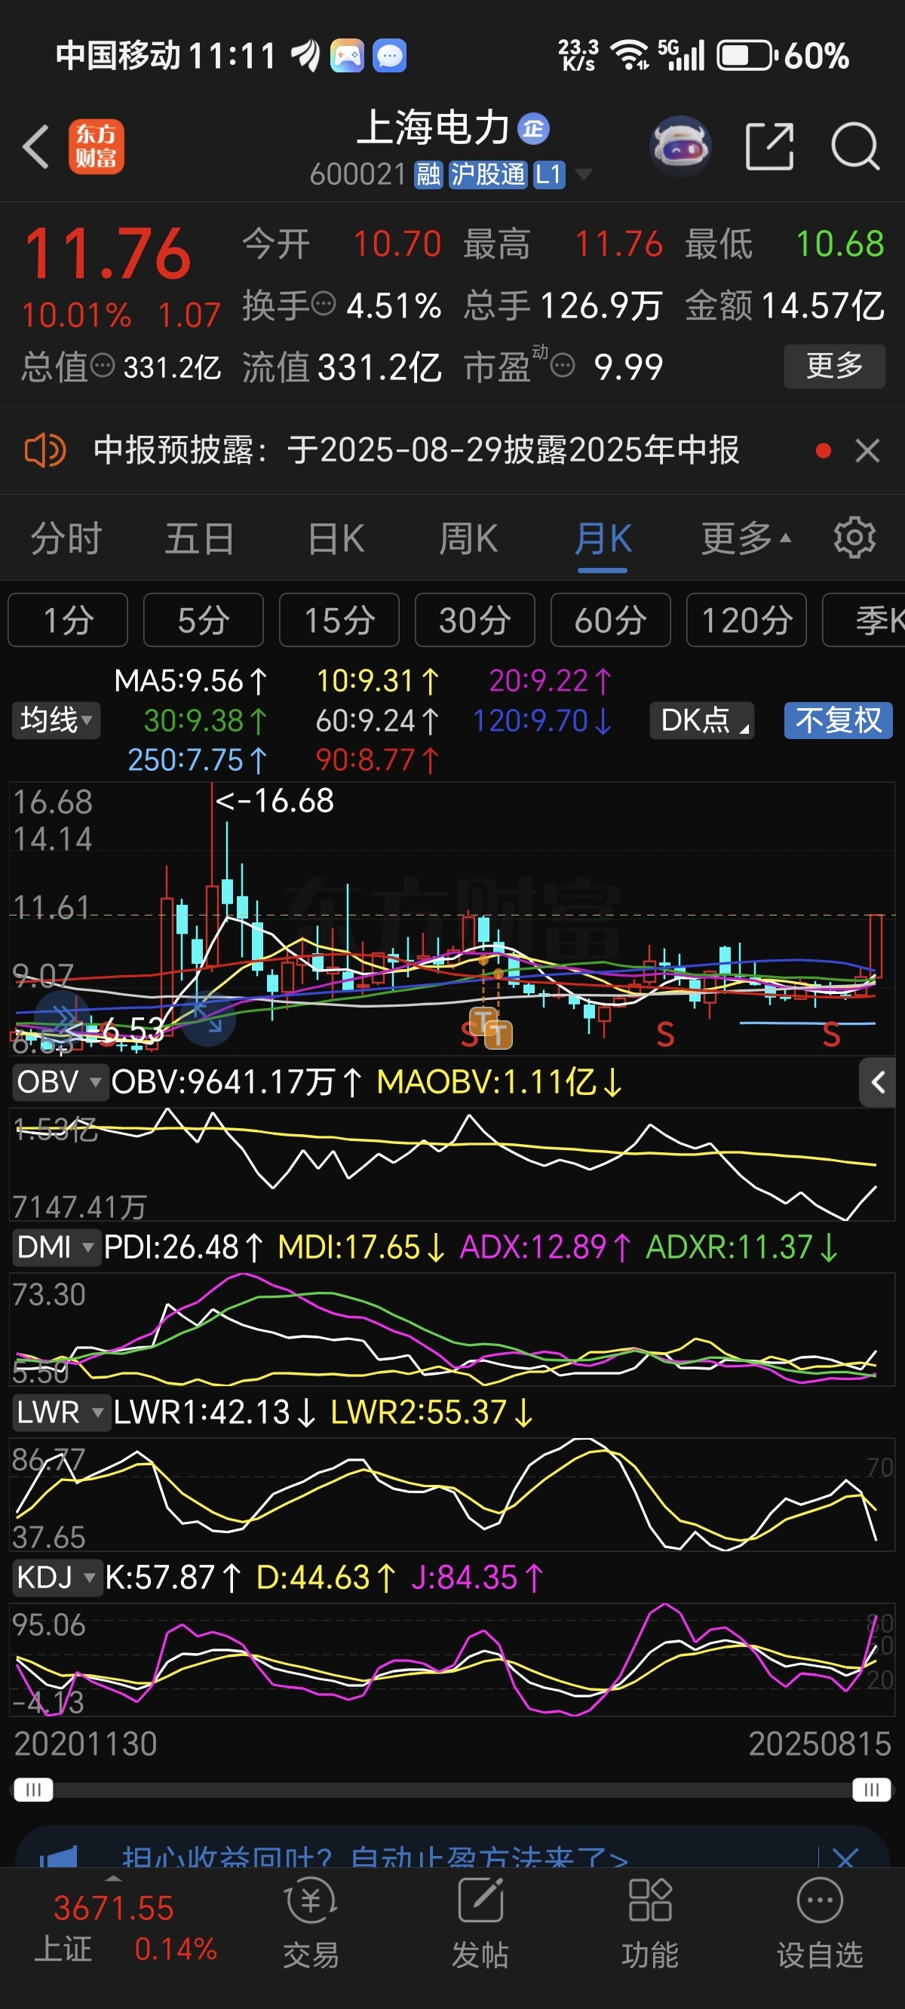
Task: Open the 设自选 watchlist icon
Action: (x=820, y=1922)
